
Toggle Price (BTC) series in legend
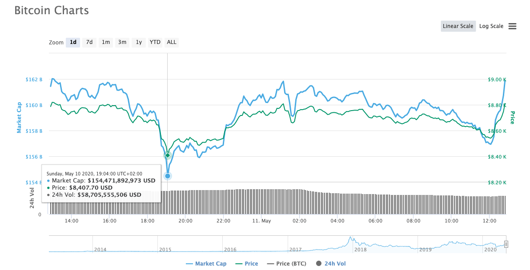coord(287,264)
